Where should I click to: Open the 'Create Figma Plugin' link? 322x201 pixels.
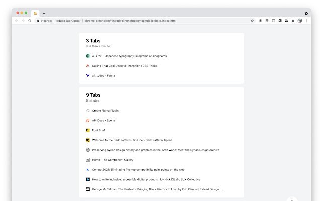click(x=105, y=111)
